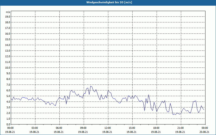Click the '14,0' y-axis label
The height and width of the screenshot is (135, 216).
(8, 45)
